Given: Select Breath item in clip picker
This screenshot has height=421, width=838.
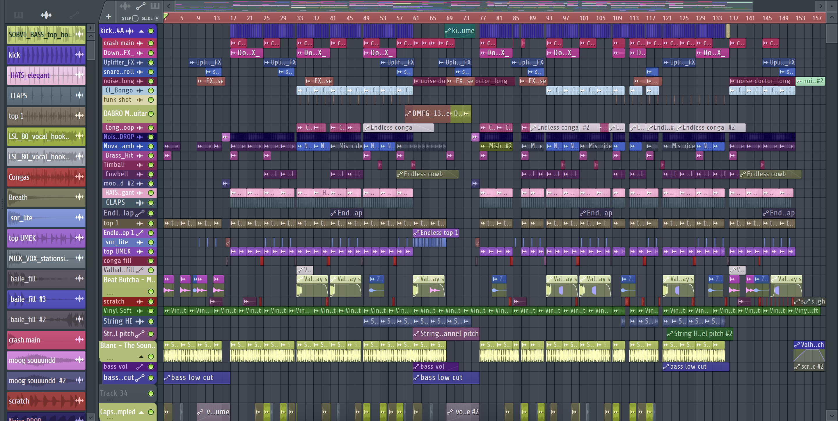Looking at the screenshot, I should 46,197.
